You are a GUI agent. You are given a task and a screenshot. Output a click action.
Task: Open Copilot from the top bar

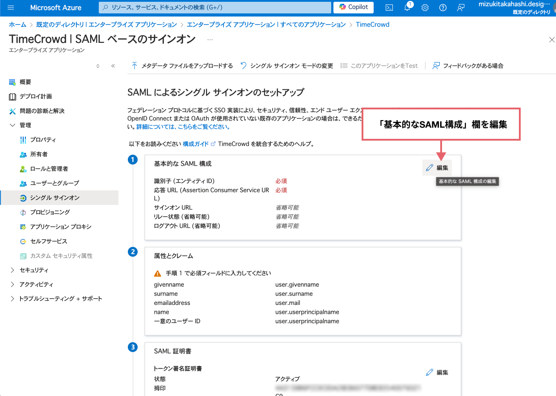(x=353, y=8)
